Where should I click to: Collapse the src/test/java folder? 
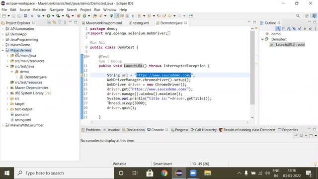(7, 66)
